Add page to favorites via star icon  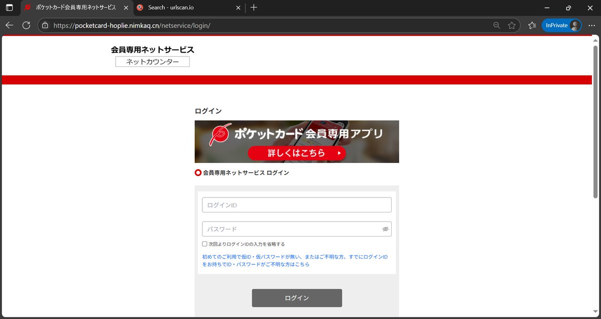512,25
